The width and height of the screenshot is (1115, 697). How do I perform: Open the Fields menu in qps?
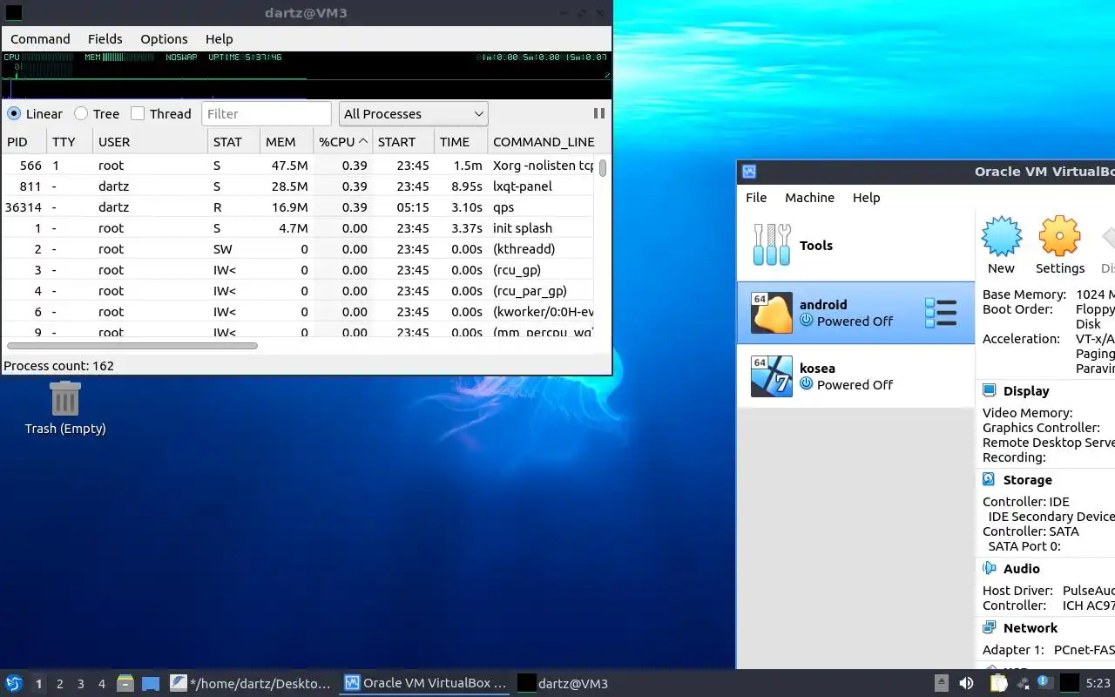coord(105,38)
